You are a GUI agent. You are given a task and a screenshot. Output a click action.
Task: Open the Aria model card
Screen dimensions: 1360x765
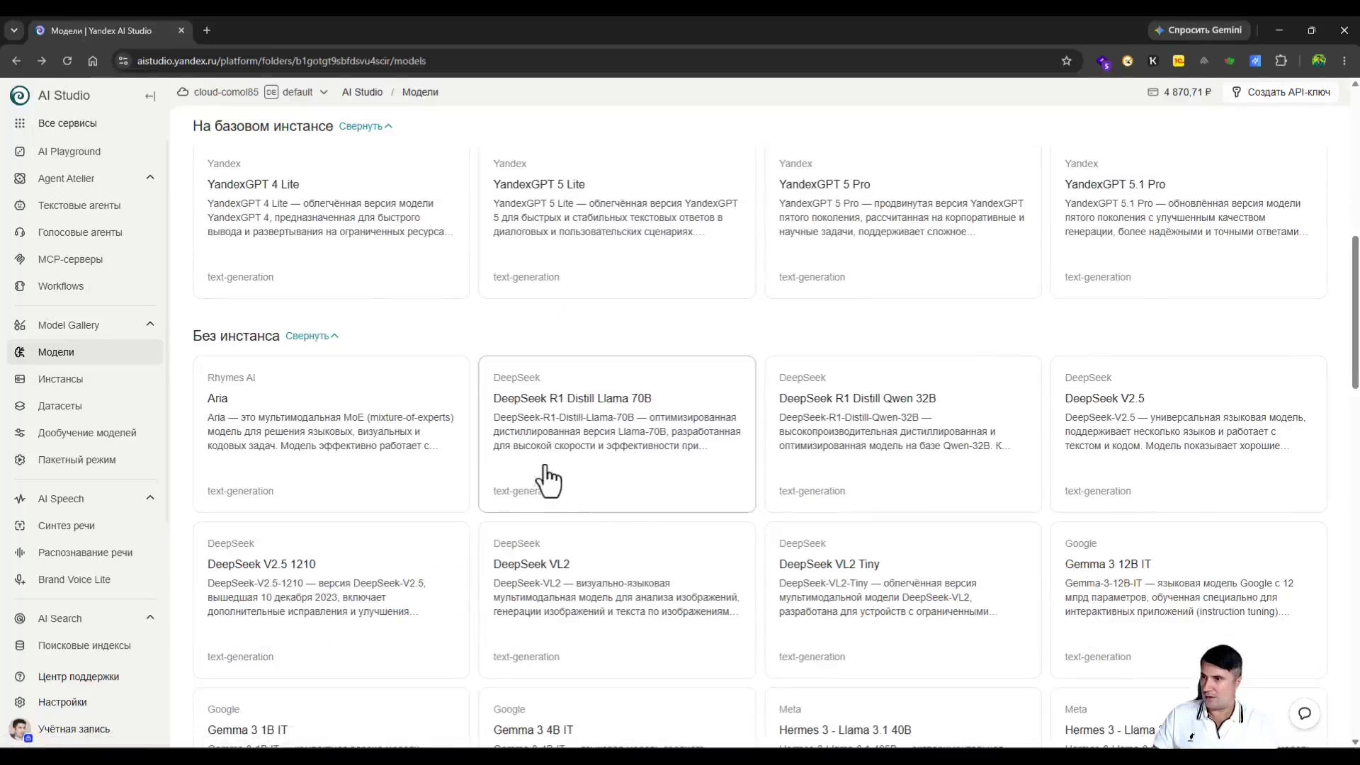click(x=331, y=433)
